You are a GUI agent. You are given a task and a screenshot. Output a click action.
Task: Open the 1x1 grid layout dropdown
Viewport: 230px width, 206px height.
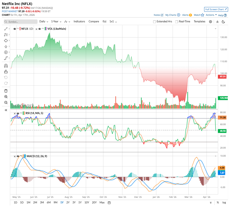[113, 22]
